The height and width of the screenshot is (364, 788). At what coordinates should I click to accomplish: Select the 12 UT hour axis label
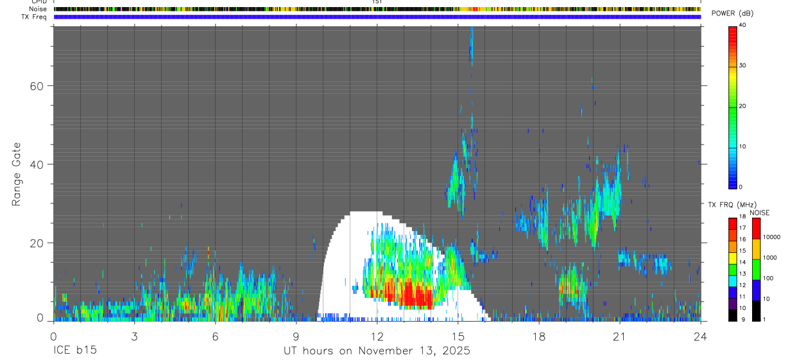click(377, 336)
